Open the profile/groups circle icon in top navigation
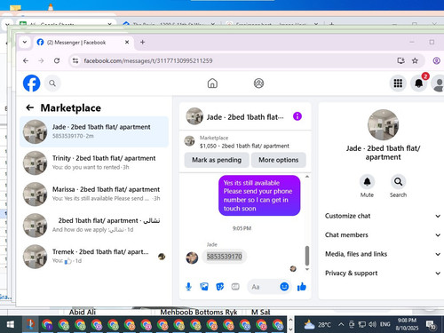444x333 pixels. tap(258, 83)
